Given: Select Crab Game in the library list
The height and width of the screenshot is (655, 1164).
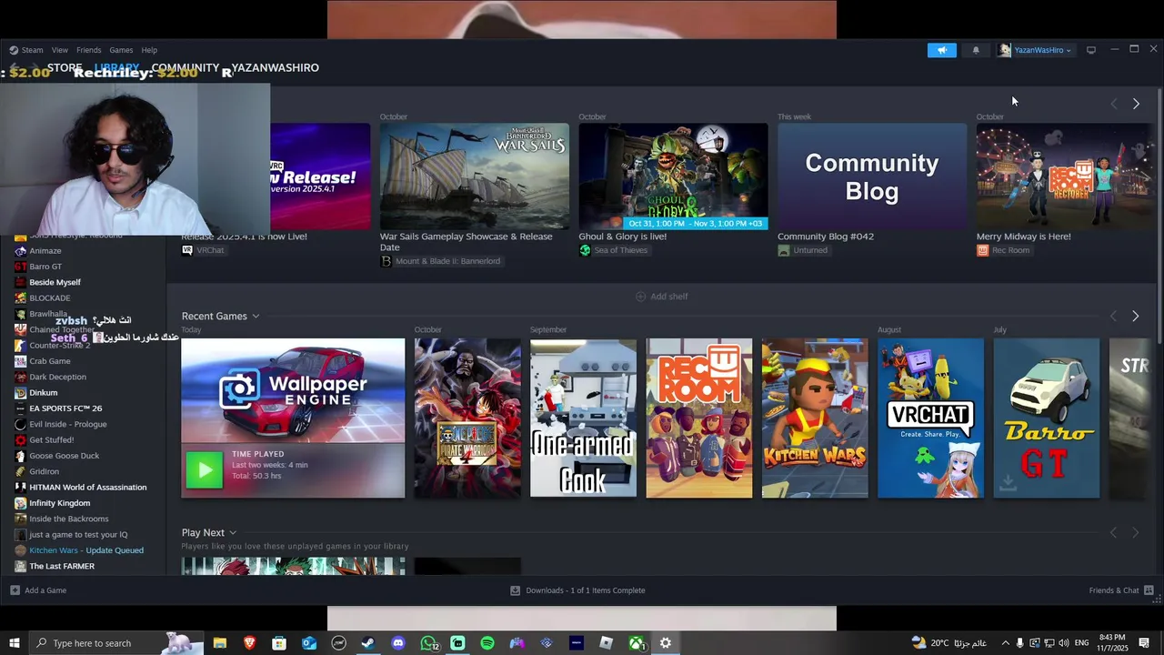Looking at the screenshot, I should 50,361.
